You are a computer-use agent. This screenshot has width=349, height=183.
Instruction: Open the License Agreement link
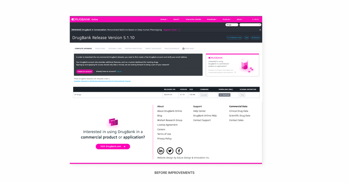coord(167,125)
